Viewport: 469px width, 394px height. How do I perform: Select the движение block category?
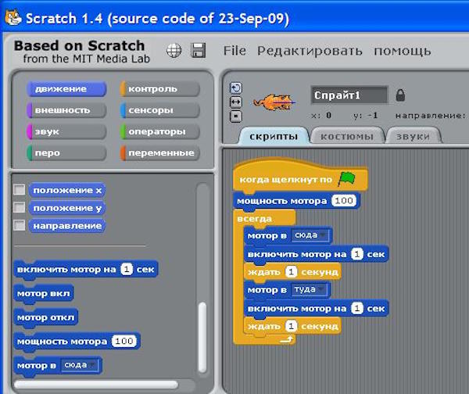(66, 89)
